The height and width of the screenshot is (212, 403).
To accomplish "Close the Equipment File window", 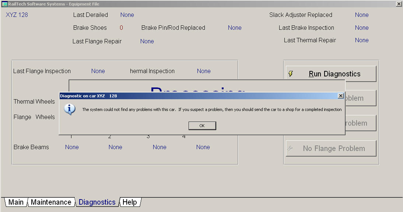I will click(x=399, y=4).
